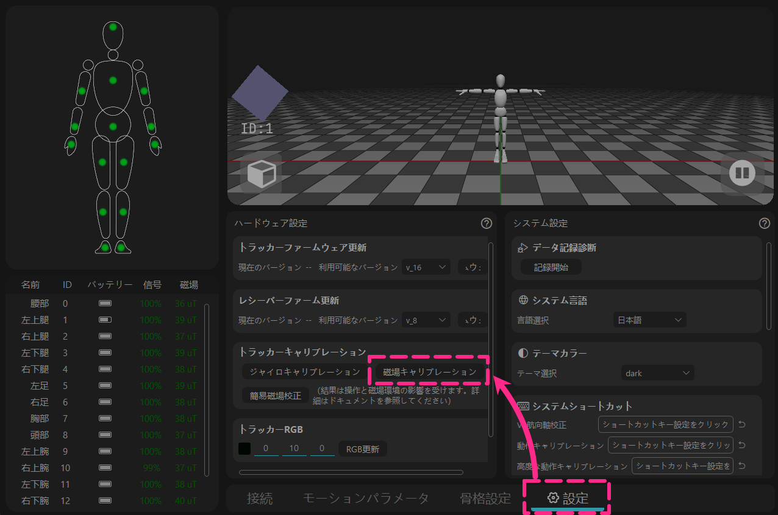Start 磁場キャリブレーション
Viewport: 778px width, 515px height.
(429, 371)
